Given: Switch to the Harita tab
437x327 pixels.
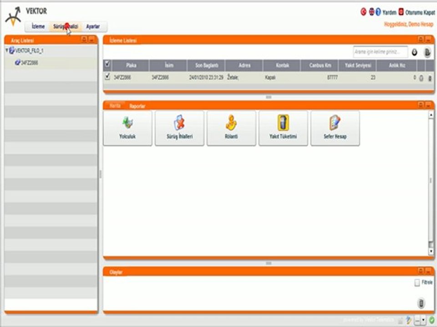Looking at the screenshot, I should 115,106.
